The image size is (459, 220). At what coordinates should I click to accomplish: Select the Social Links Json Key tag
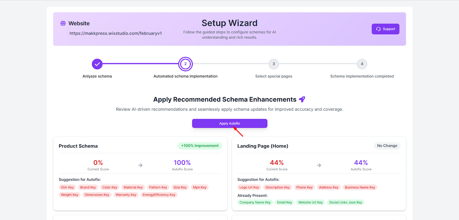pyautogui.click(x=346, y=202)
